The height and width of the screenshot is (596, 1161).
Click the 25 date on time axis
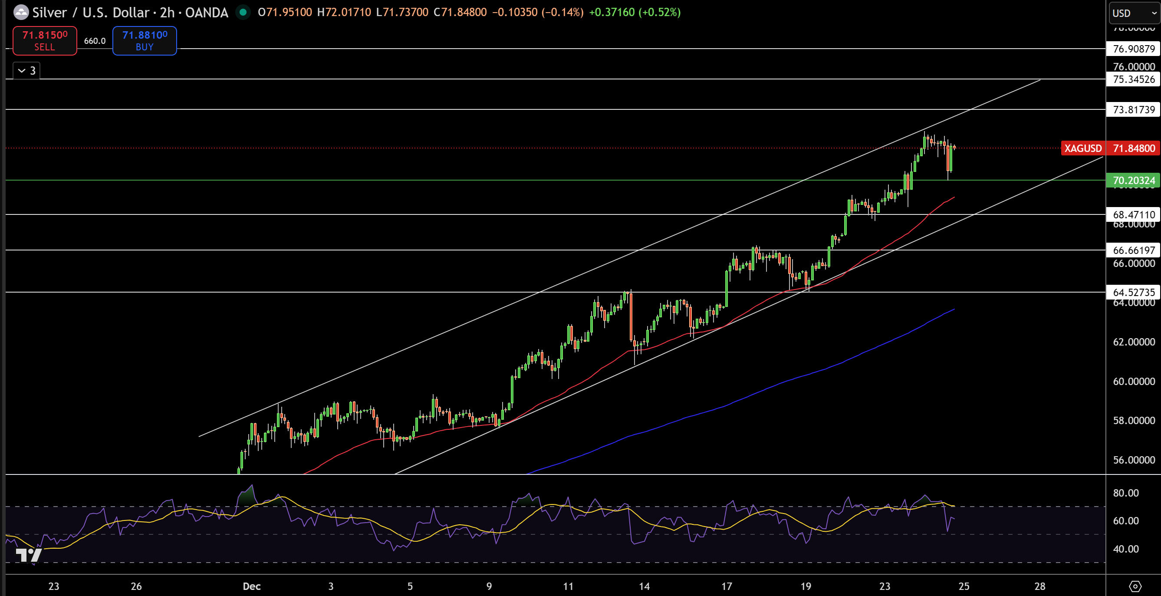click(964, 586)
